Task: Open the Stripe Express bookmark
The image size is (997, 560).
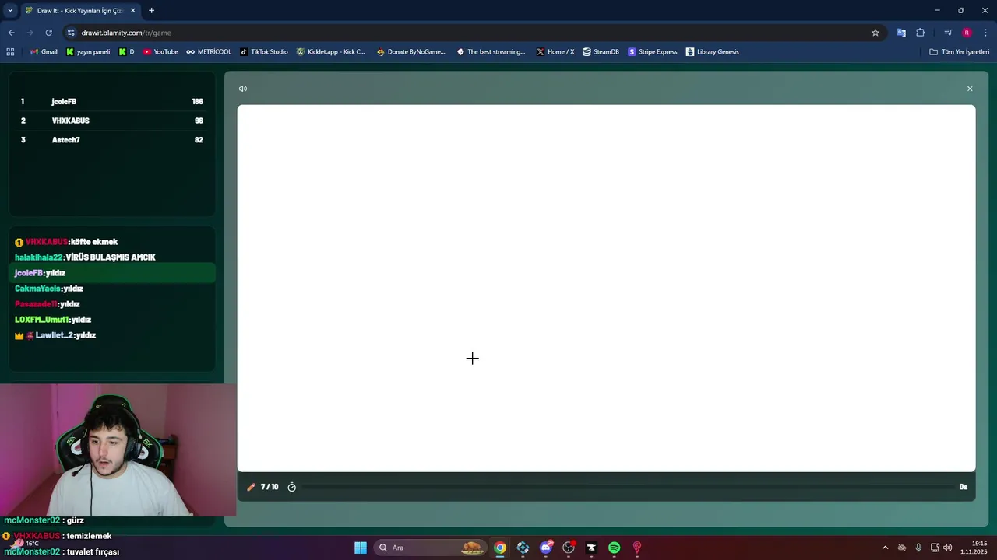Action: pyautogui.click(x=653, y=52)
